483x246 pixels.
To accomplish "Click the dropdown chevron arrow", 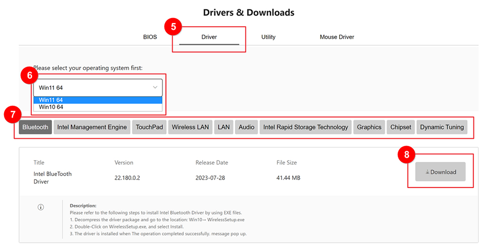I will pos(155,88).
